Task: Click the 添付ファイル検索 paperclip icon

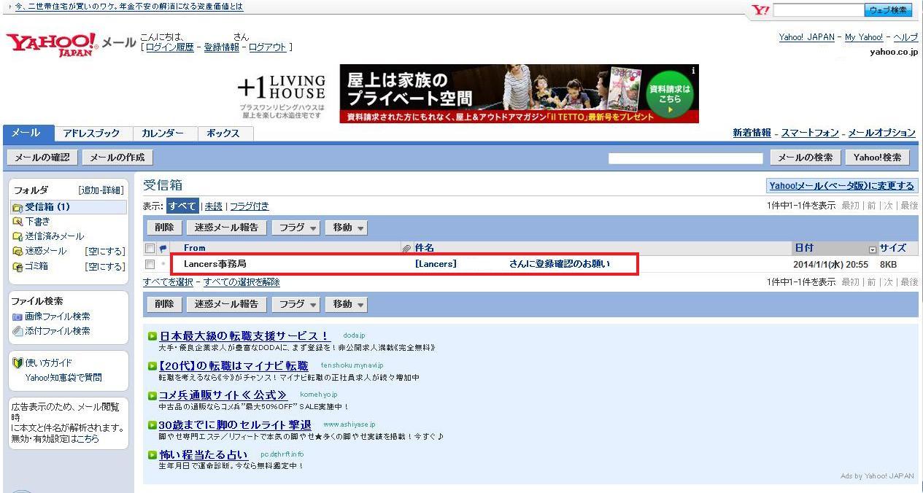Action: pyautogui.click(x=18, y=331)
